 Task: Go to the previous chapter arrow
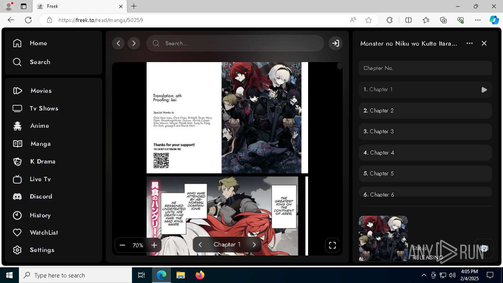200,244
